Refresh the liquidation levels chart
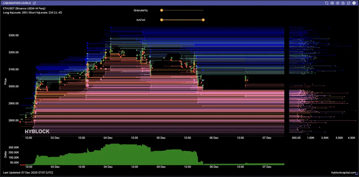 pyautogui.click(x=327, y=3)
